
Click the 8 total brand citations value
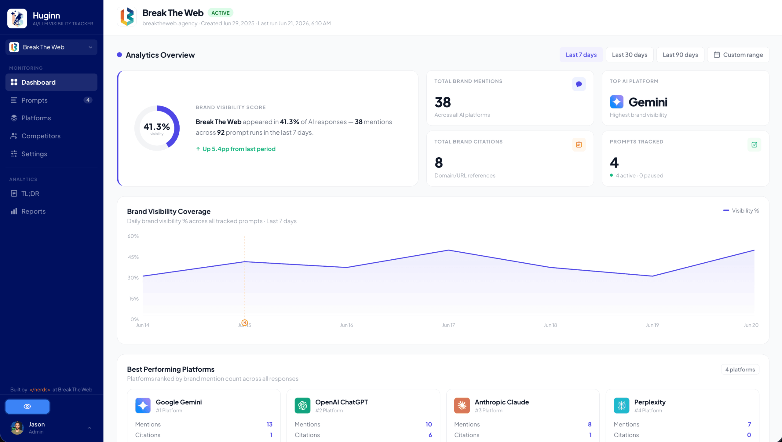439,163
